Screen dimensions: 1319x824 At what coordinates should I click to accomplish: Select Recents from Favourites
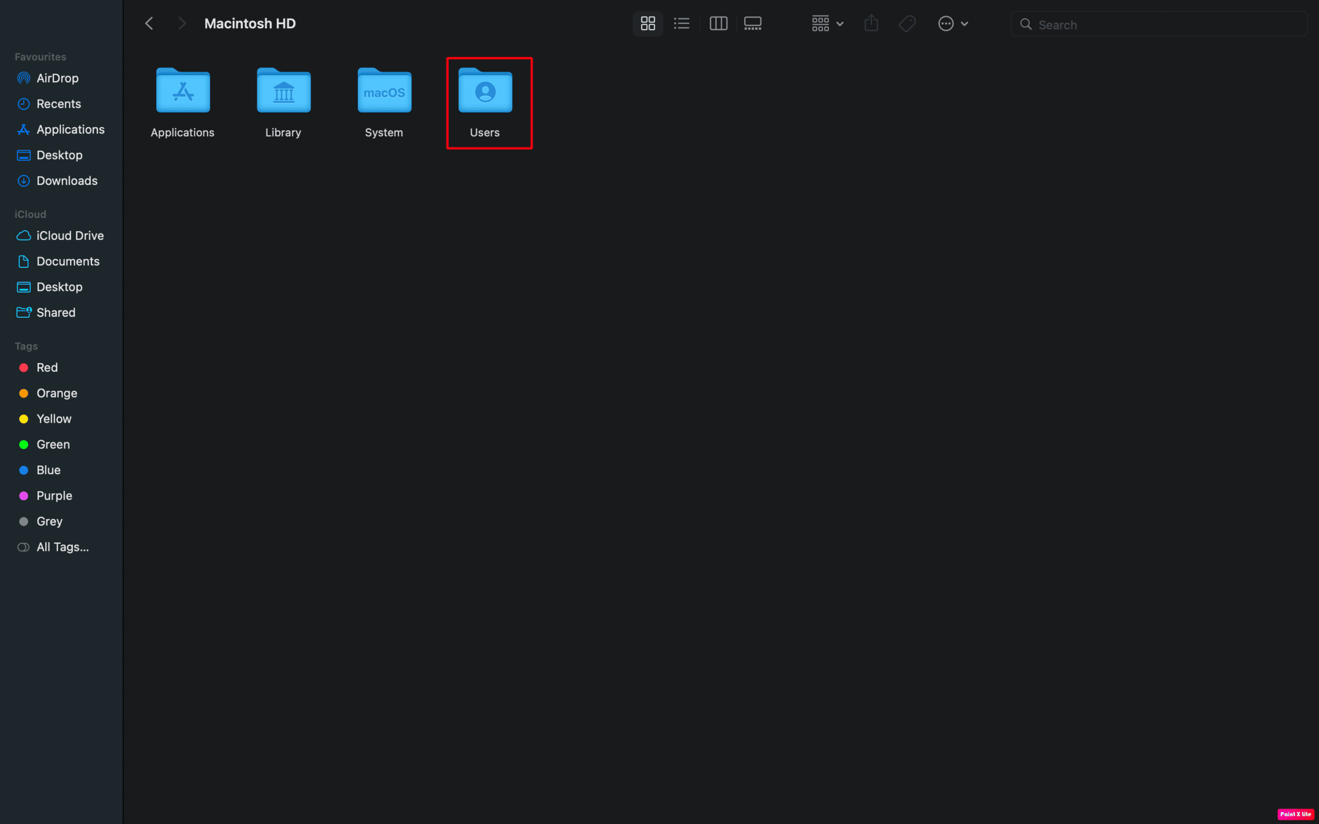click(x=59, y=102)
